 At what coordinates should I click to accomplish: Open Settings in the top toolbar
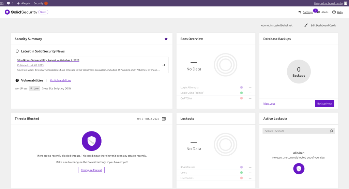click(307, 12)
